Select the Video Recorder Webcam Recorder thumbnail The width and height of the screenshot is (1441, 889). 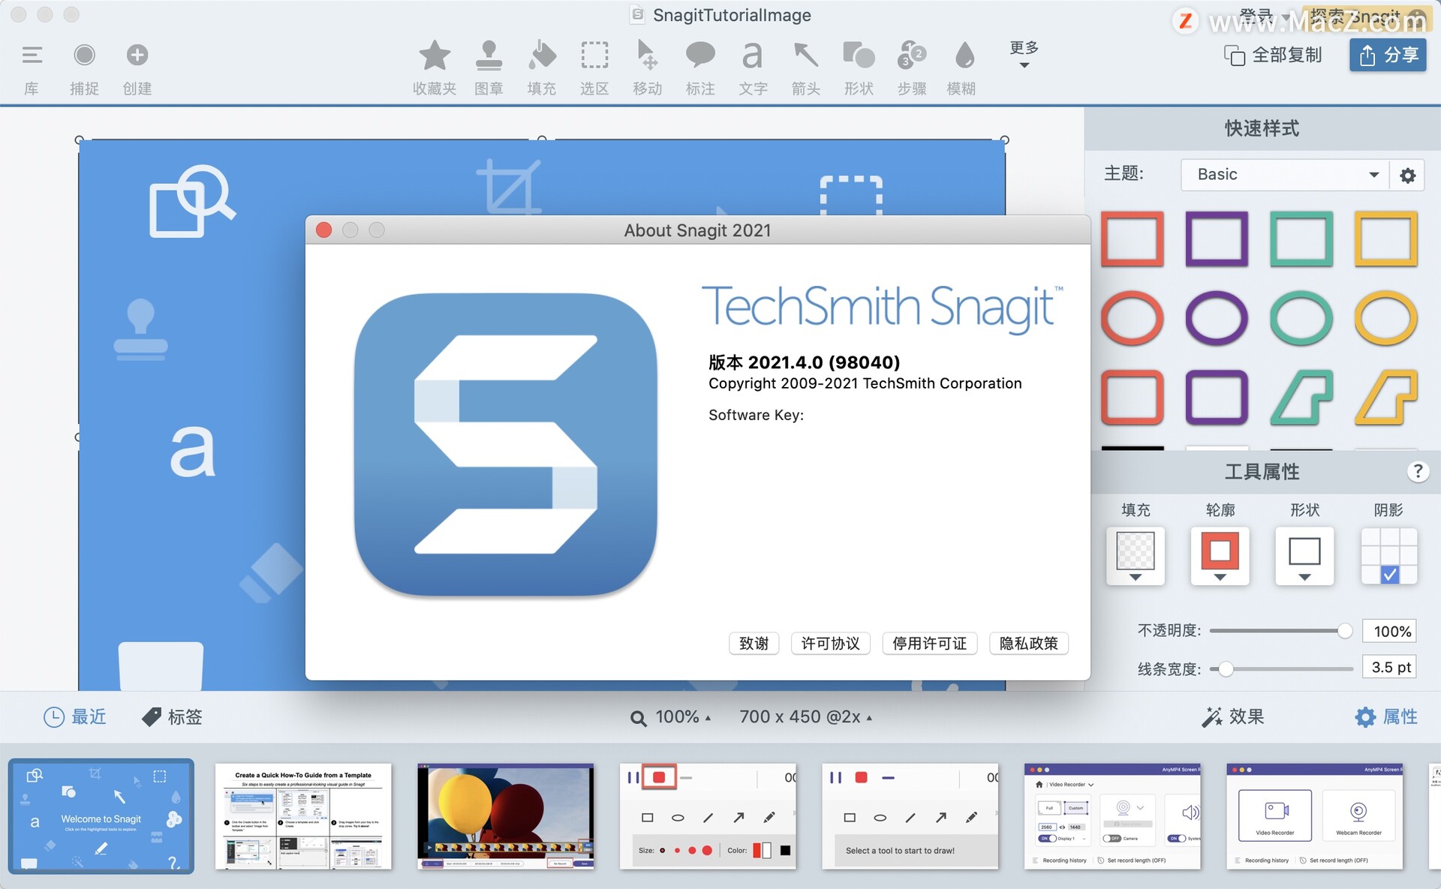[x=1315, y=816]
